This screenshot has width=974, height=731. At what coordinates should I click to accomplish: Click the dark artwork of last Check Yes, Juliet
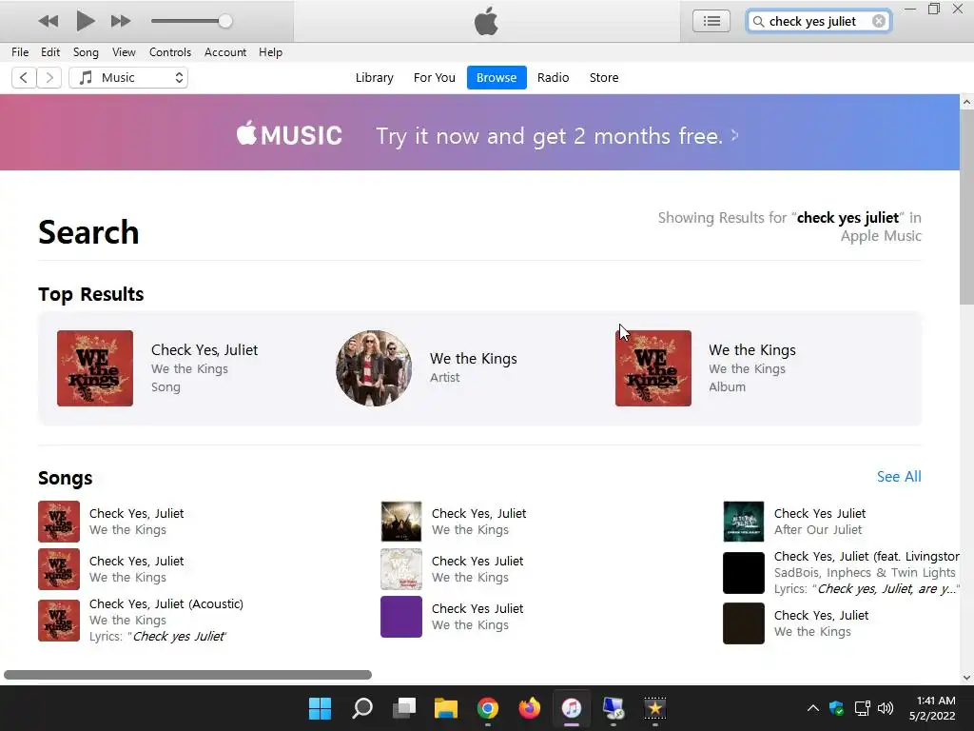pos(744,623)
